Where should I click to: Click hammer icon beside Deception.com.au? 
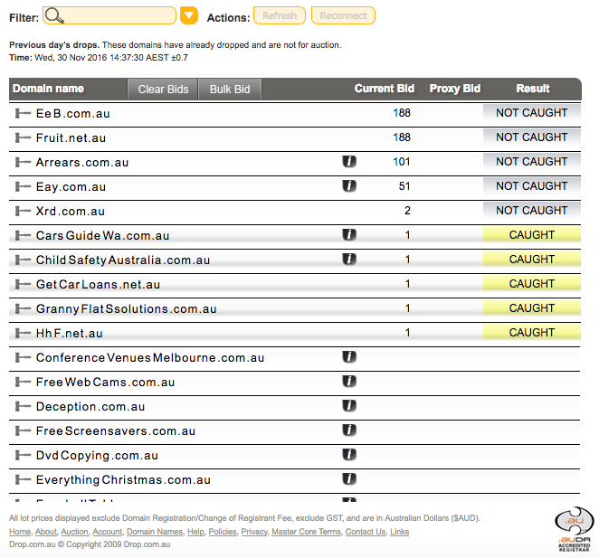pyautogui.click(x=23, y=407)
